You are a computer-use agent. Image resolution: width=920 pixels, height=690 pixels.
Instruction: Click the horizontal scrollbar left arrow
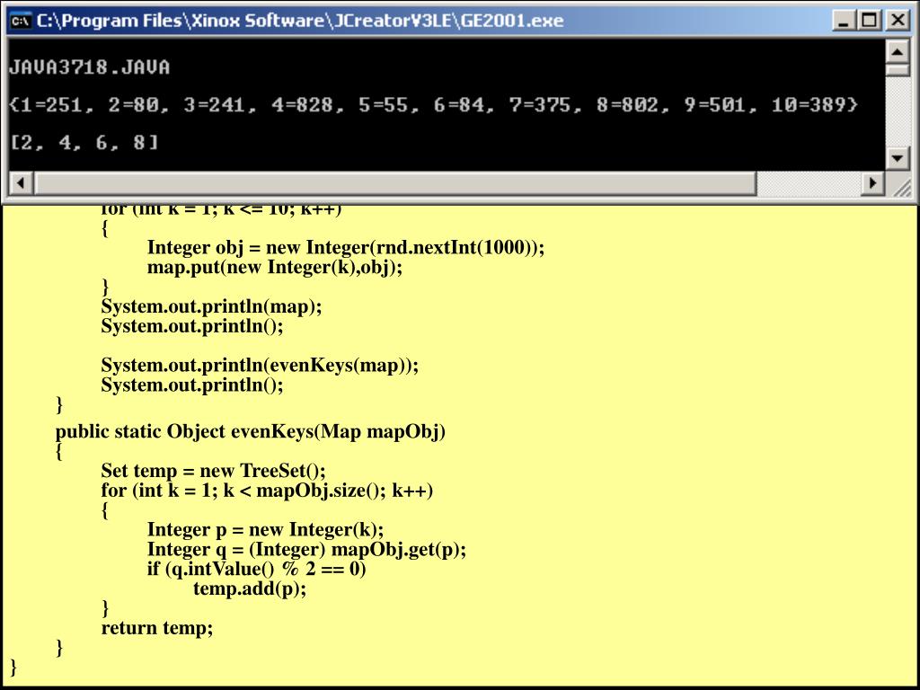tap(22, 183)
